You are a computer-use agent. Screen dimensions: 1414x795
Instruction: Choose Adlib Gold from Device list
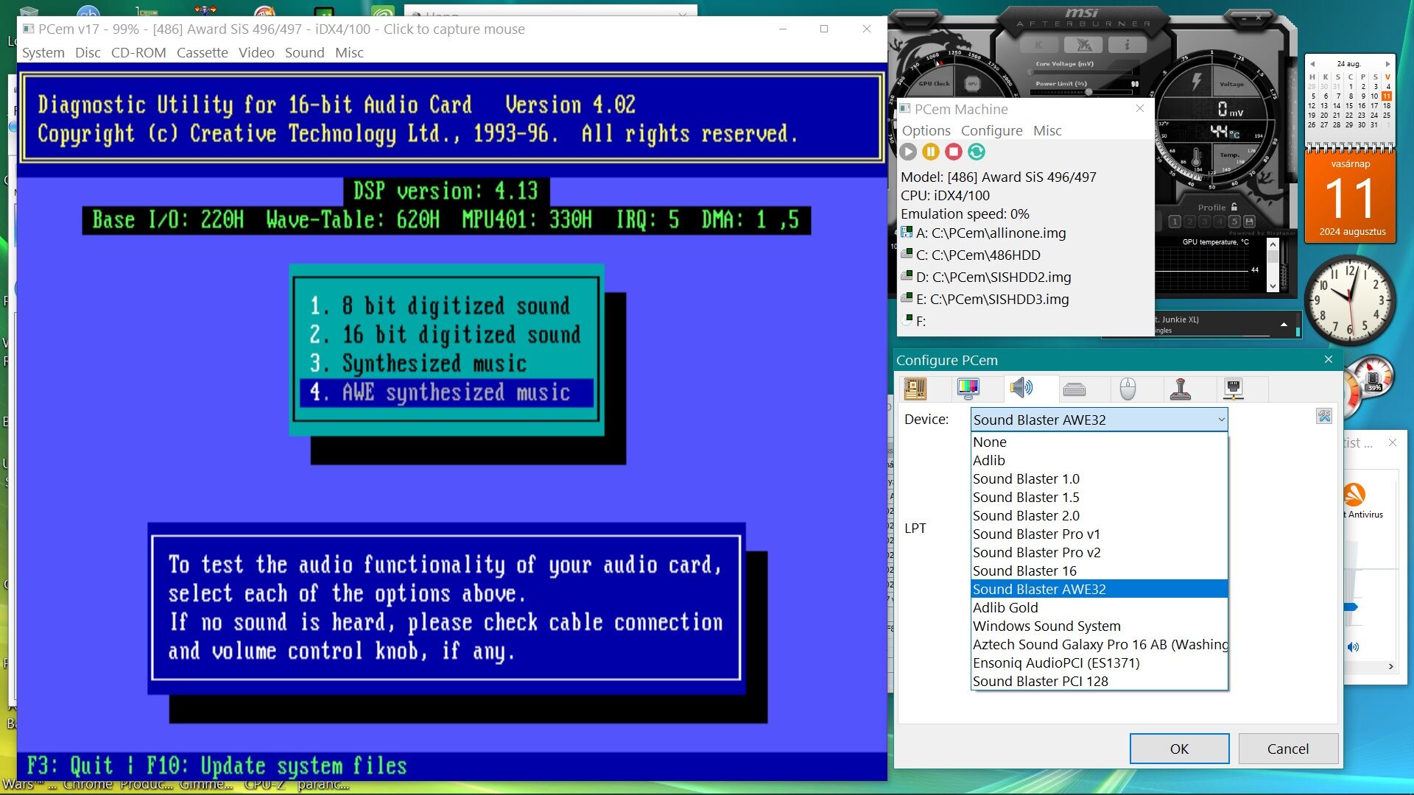point(1100,607)
